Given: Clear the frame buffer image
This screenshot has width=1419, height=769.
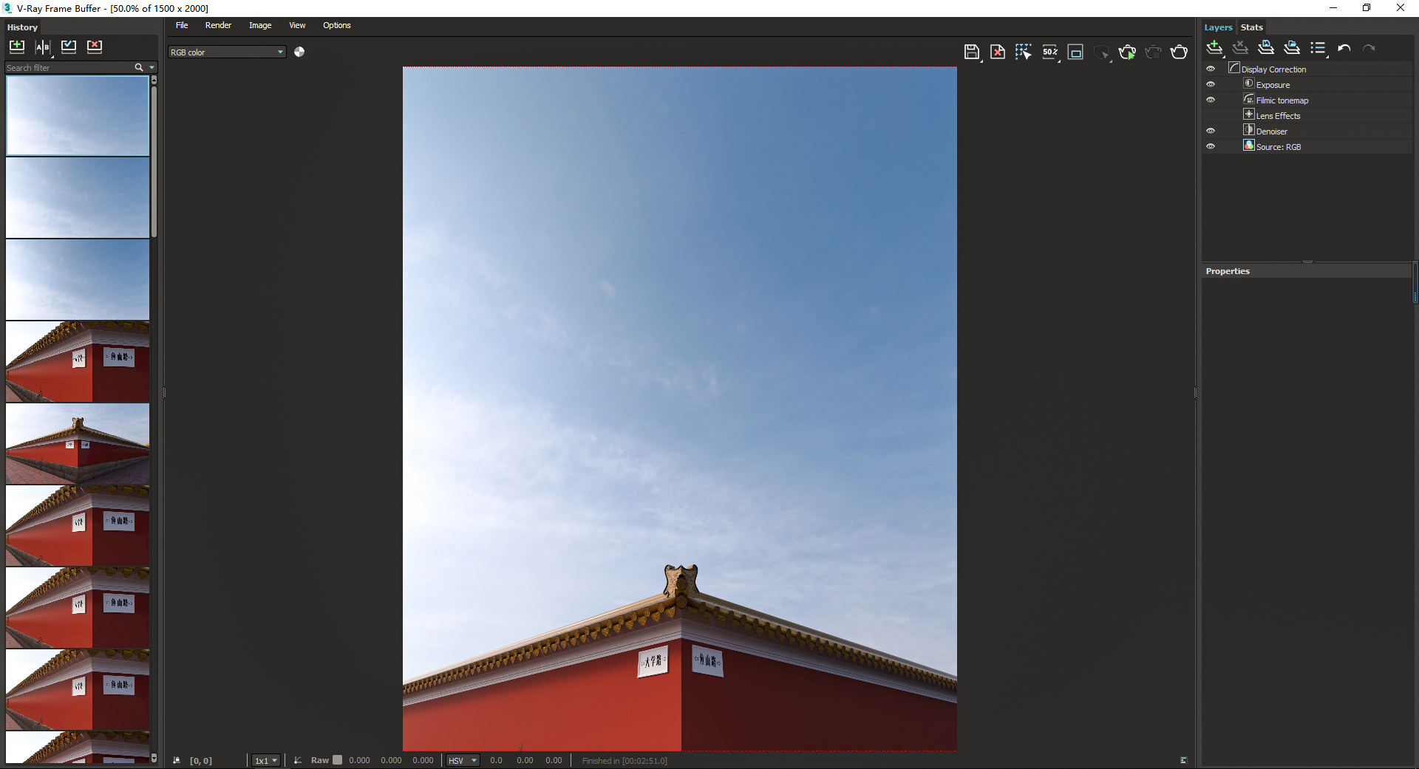Looking at the screenshot, I should [998, 52].
